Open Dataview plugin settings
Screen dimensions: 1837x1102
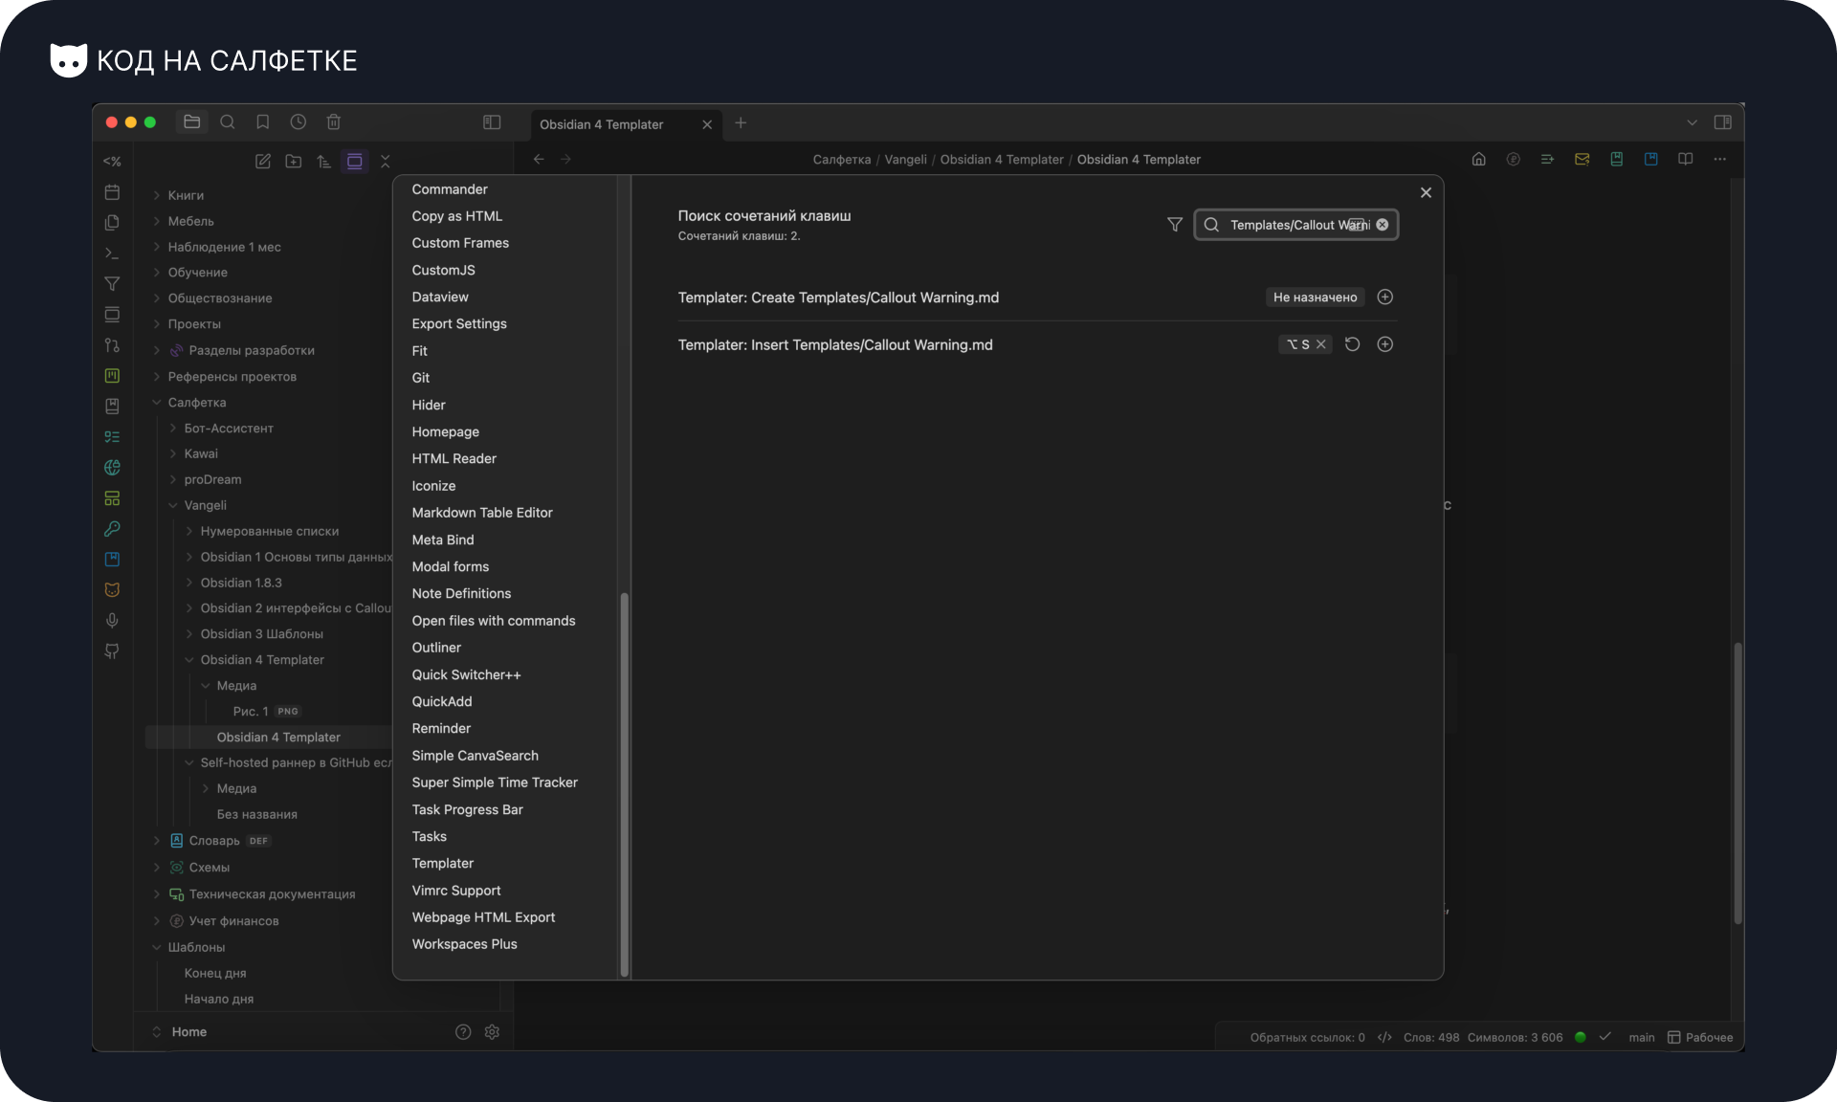click(x=440, y=298)
